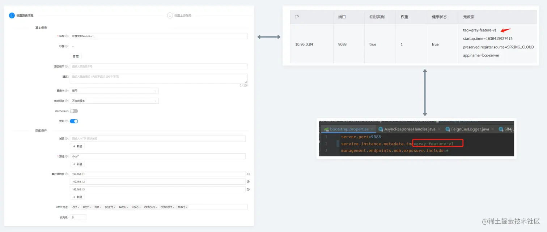Image resolution: width=547 pixels, height=232 pixels.
Task: Remove the PUT method tag
Action: point(101,207)
